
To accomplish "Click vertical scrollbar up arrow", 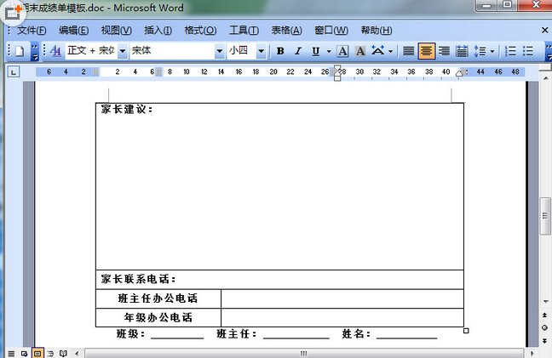I will pyautogui.click(x=545, y=78).
